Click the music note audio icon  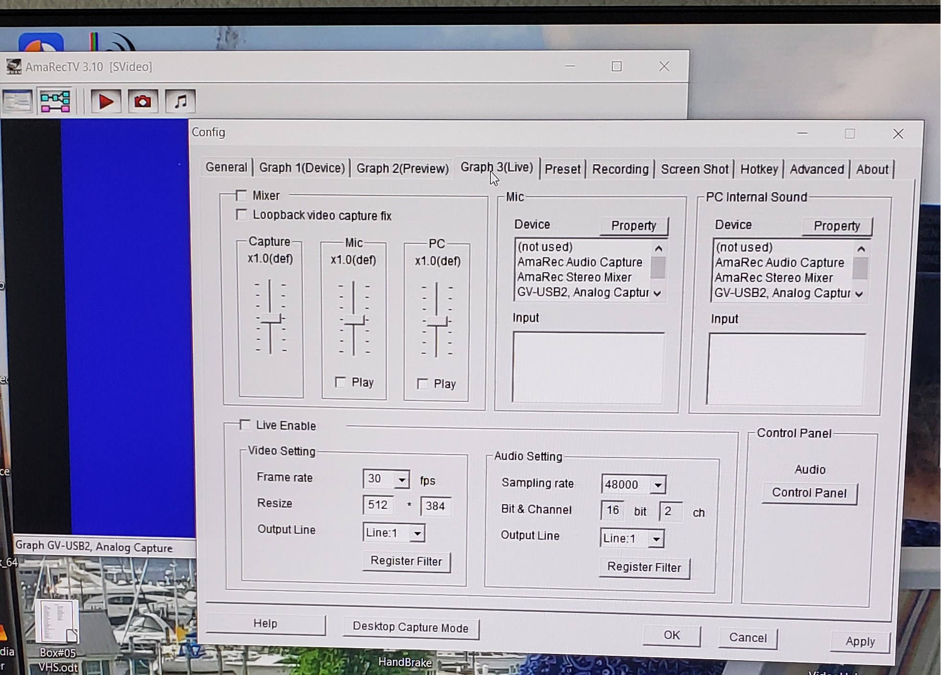180,101
